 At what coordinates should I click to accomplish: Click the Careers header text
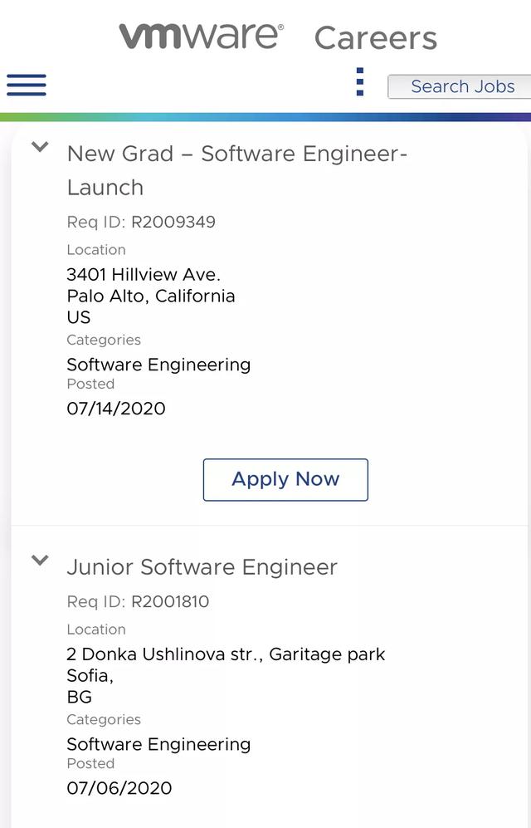[375, 38]
